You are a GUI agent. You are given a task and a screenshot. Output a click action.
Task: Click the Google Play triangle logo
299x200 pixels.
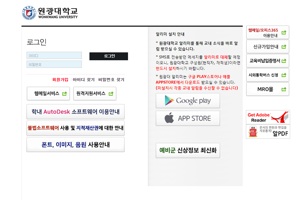169,100
